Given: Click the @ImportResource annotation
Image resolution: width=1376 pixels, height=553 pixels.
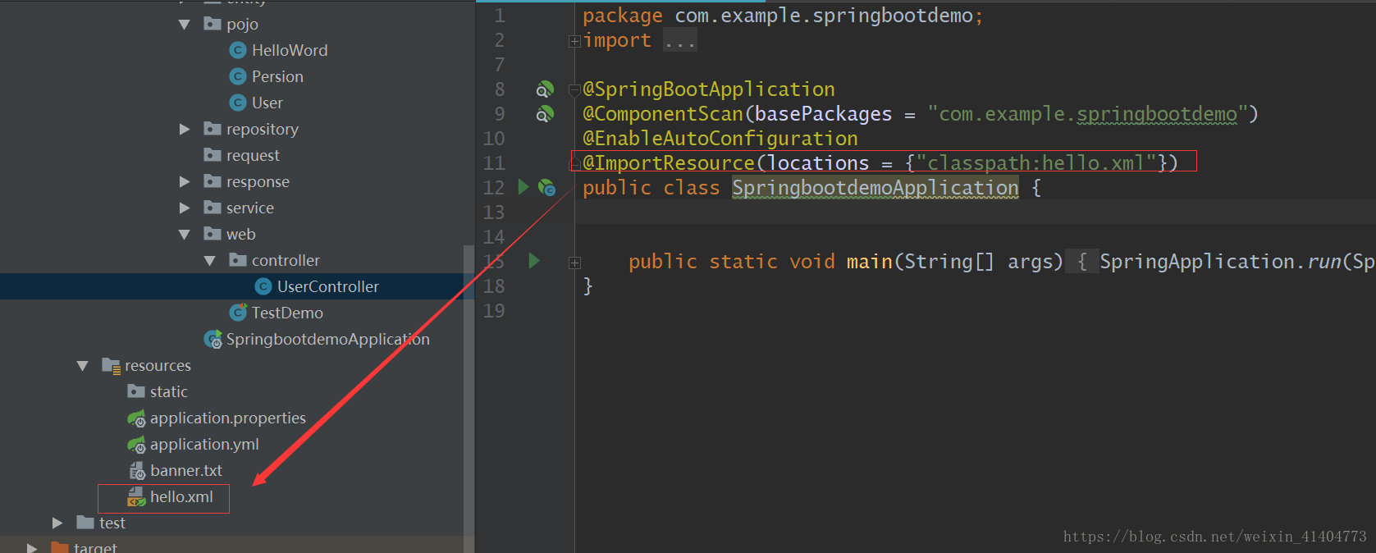Looking at the screenshot, I should point(669,162).
